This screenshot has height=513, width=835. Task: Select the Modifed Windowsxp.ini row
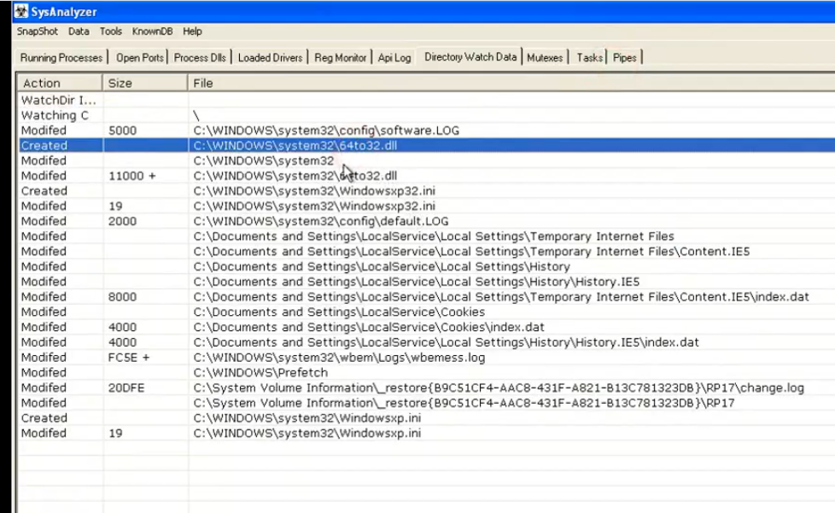pos(427,433)
